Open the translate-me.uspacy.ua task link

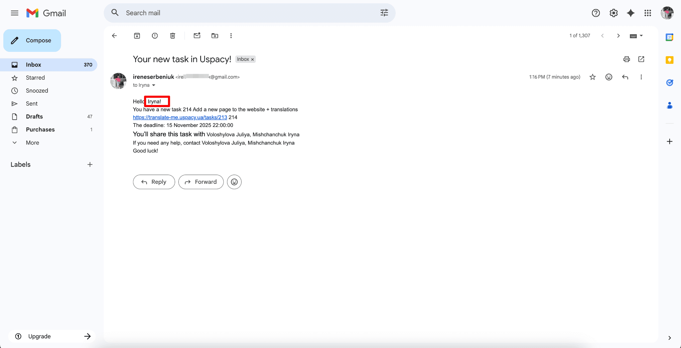point(180,117)
